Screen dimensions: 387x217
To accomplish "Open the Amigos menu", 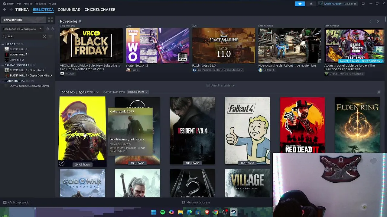I will (x=28, y=4).
